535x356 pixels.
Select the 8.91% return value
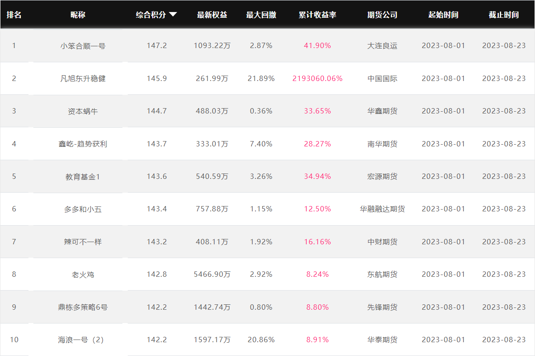pyautogui.click(x=317, y=340)
